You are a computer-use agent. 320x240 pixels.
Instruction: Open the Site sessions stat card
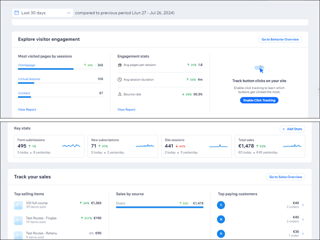[x=196, y=146]
